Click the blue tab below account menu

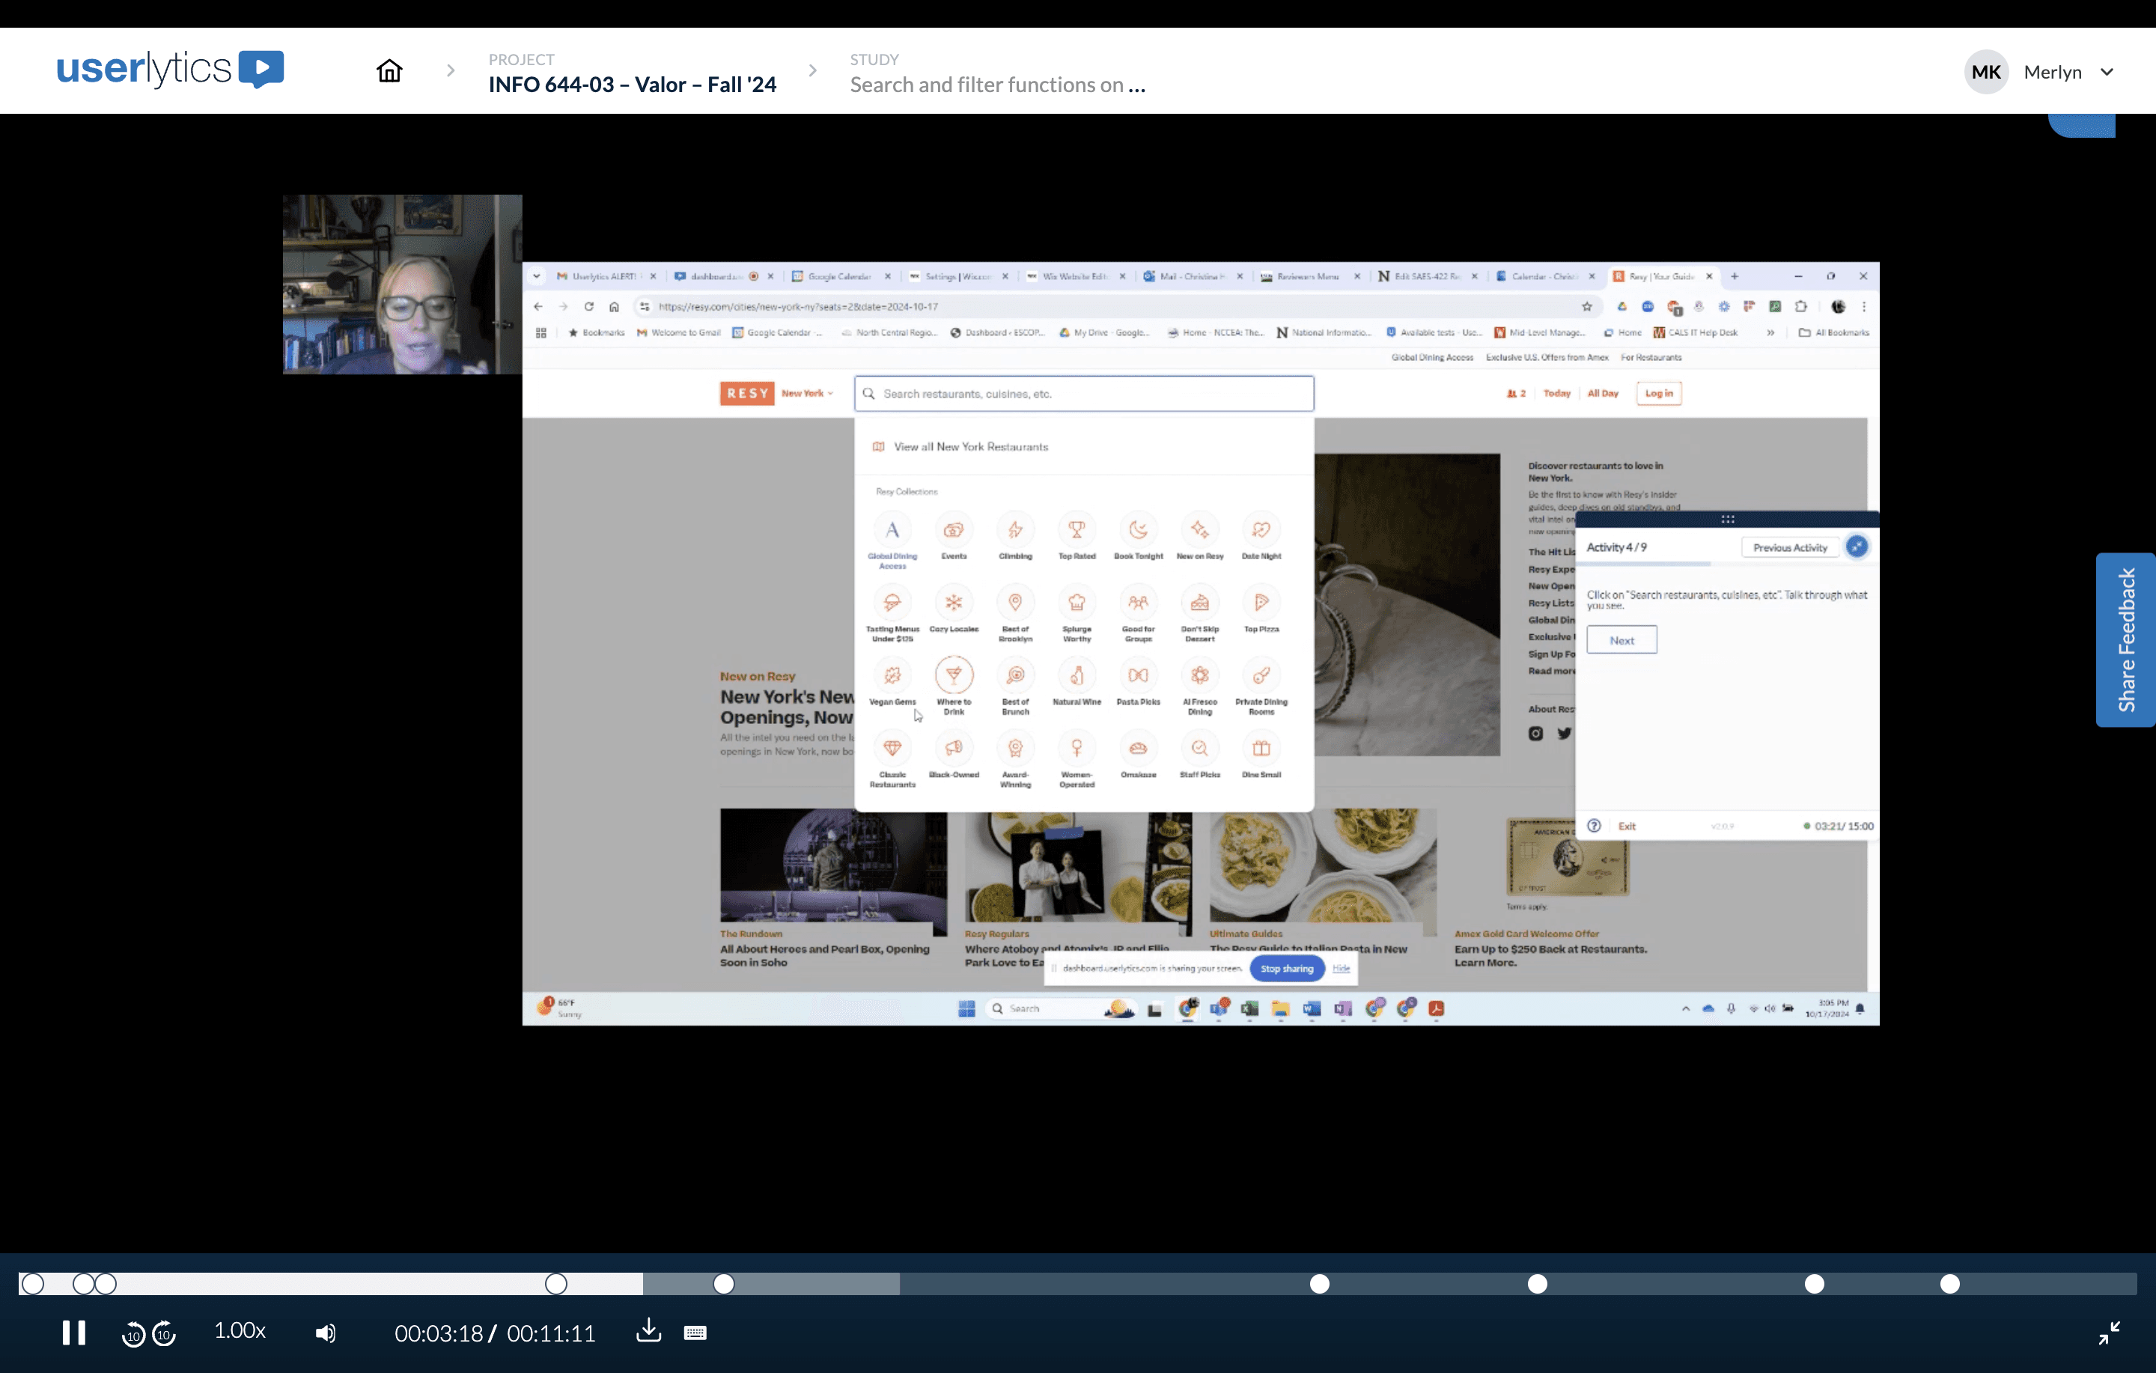click(2082, 125)
